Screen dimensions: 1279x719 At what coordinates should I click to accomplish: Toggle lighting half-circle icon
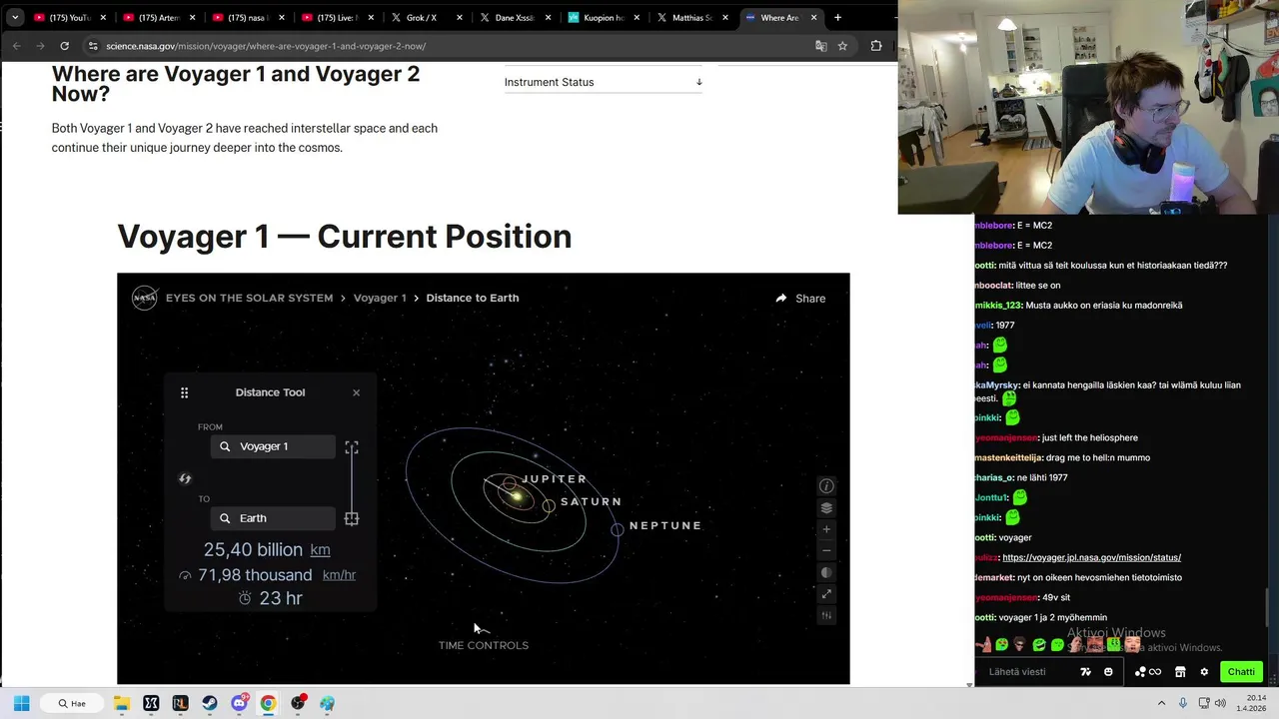click(x=826, y=572)
